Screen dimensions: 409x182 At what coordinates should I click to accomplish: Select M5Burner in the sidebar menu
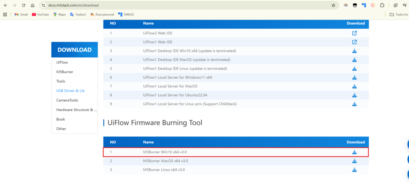[x=64, y=72]
